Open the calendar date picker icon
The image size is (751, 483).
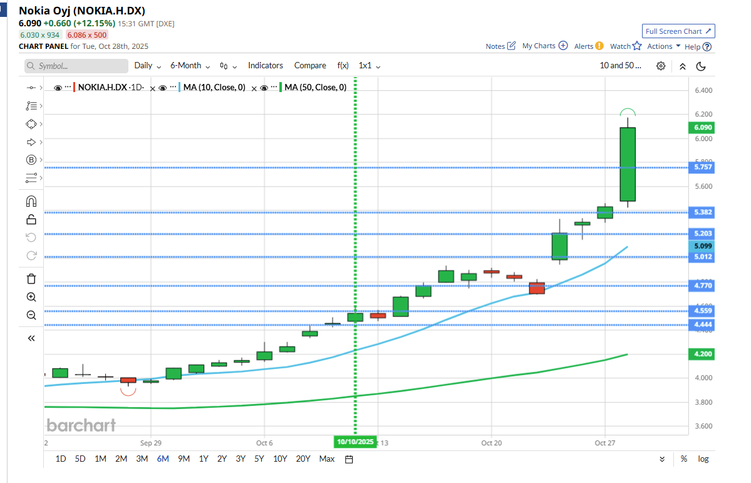pyautogui.click(x=350, y=459)
